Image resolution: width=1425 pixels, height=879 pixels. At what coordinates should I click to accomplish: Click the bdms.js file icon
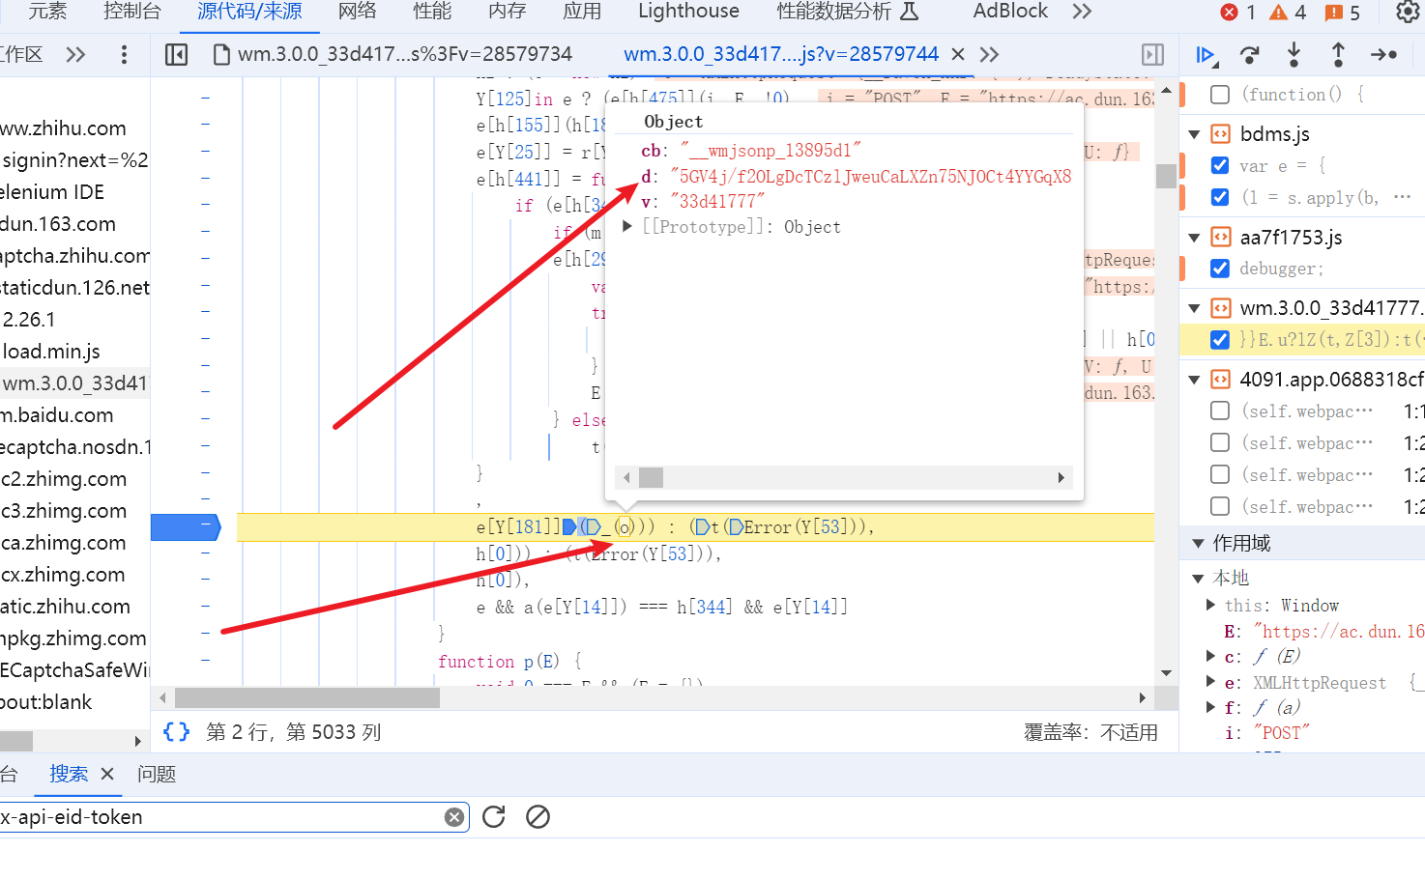pos(1221,134)
